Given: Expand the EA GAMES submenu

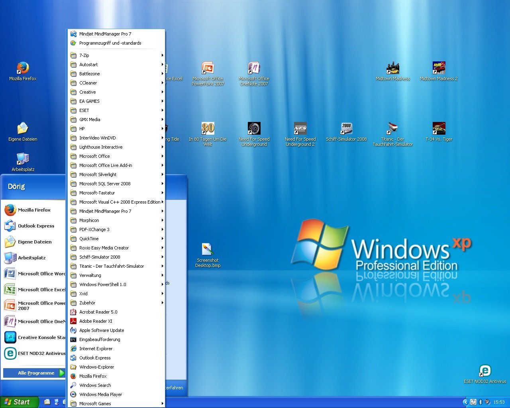Looking at the screenshot, I should pyautogui.click(x=117, y=101).
